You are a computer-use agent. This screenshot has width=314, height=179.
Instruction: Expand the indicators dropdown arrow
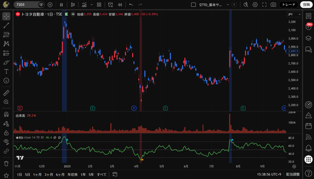pos(92,5)
